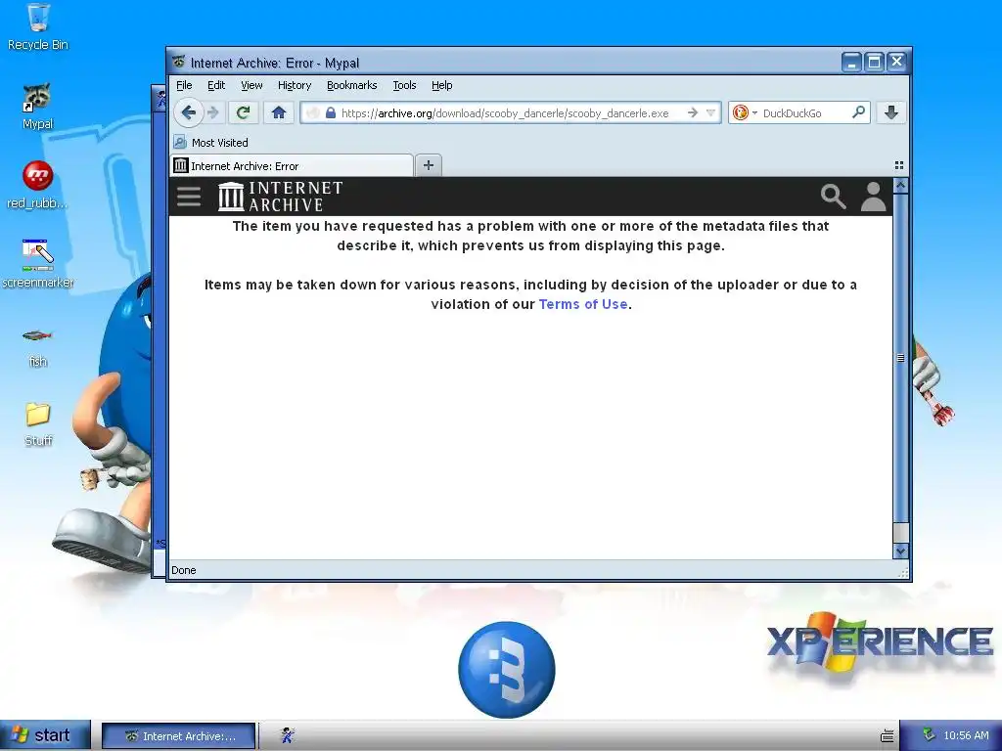Minimize the Mypal browser window

click(x=852, y=62)
